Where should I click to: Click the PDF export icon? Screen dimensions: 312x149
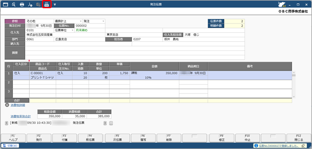(x=30, y=5)
